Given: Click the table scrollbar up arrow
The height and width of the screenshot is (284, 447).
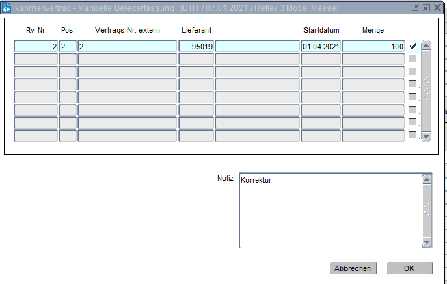Looking at the screenshot, I should 426,46.
